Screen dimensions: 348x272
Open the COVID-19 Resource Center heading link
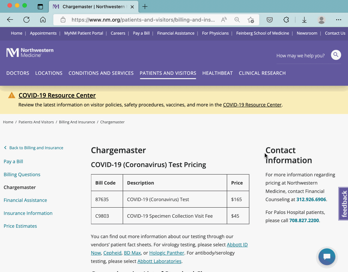coord(57,95)
